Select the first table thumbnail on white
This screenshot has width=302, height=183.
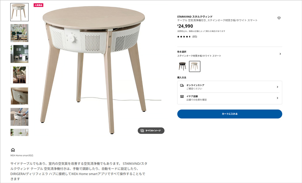coord(19,12)
